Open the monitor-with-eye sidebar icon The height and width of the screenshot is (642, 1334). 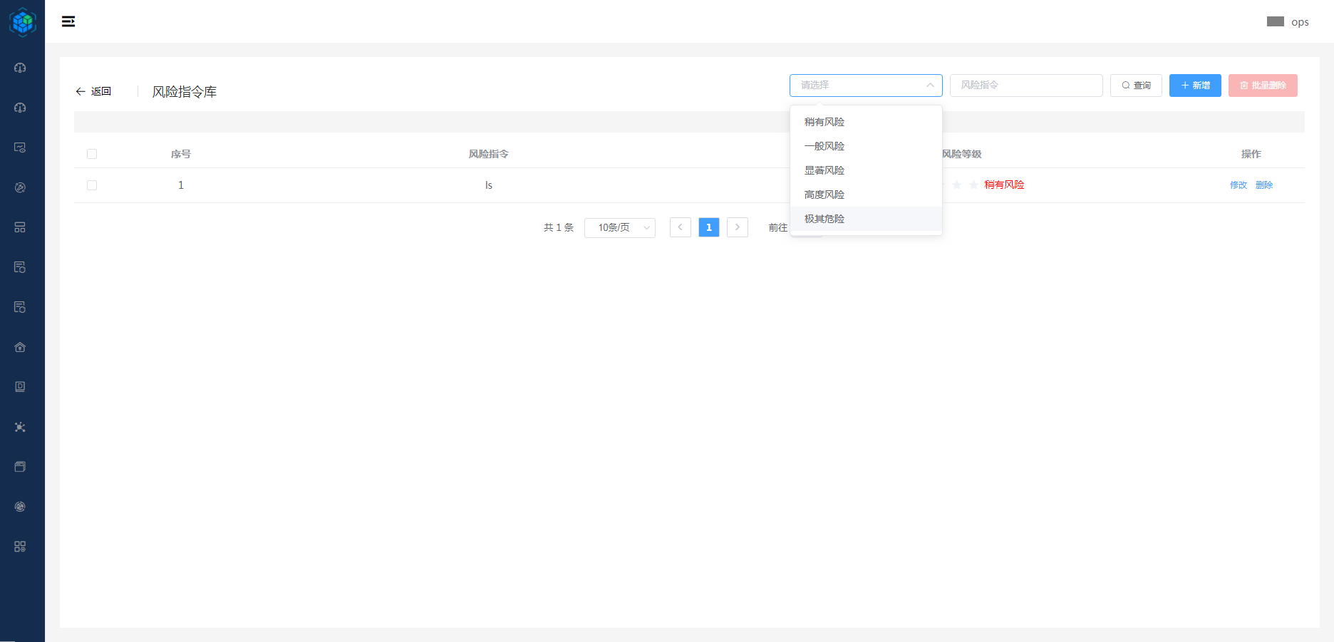point(20,147)
